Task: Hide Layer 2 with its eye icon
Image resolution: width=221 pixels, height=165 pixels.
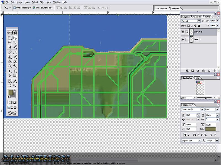Action: tap(183, 32)
